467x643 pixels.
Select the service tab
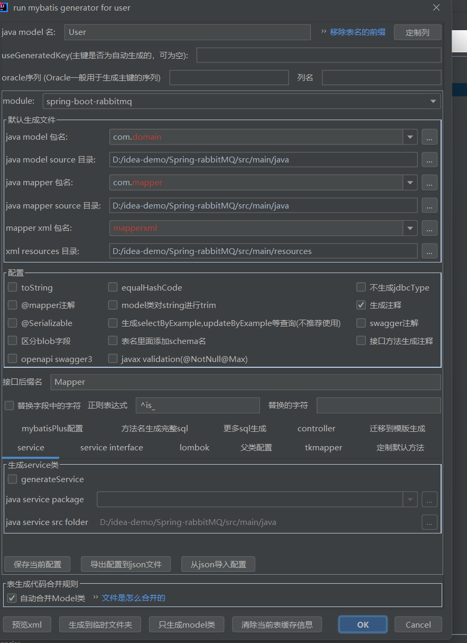point(31,447)
